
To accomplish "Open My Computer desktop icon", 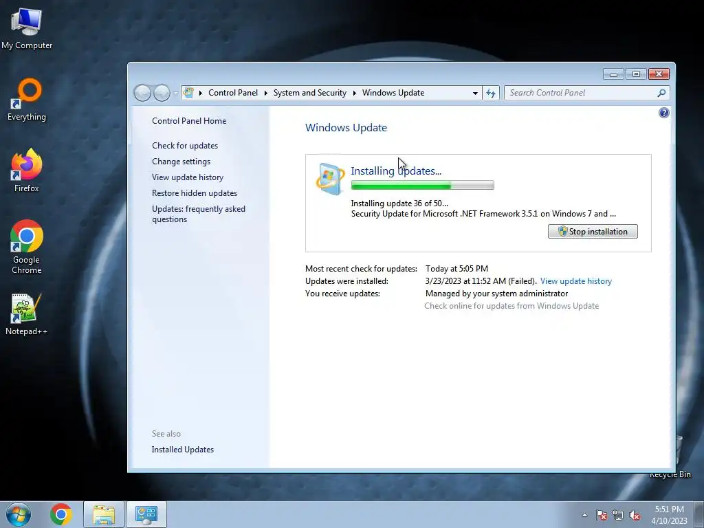I will [x=27, y=29].
